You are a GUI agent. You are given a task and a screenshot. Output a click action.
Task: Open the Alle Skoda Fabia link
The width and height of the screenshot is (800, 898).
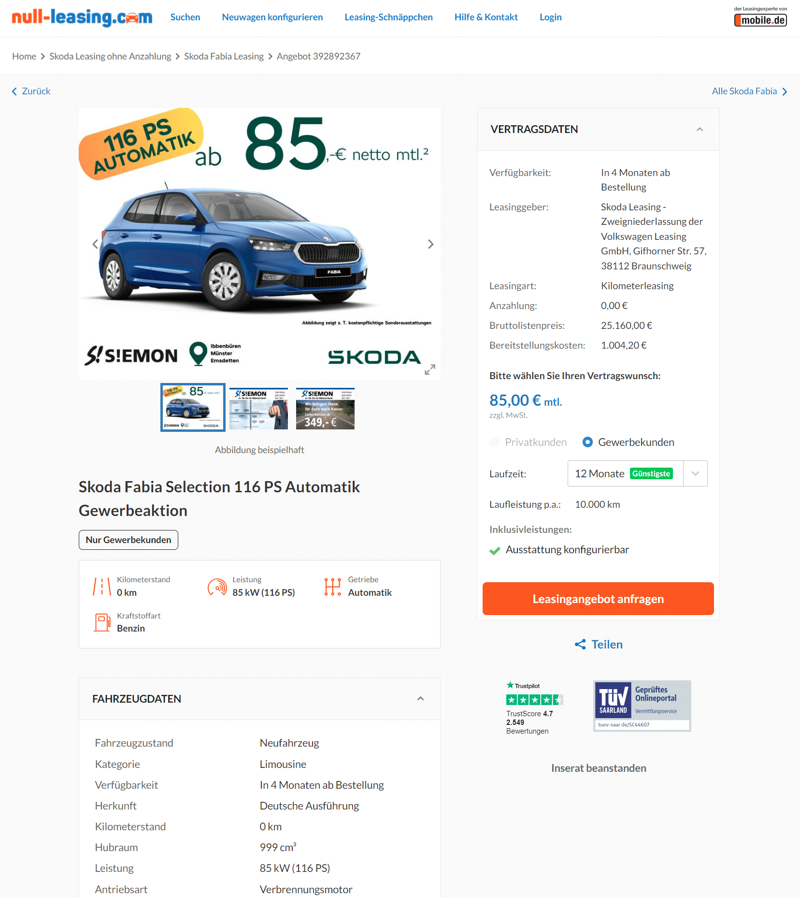(749, 91)
